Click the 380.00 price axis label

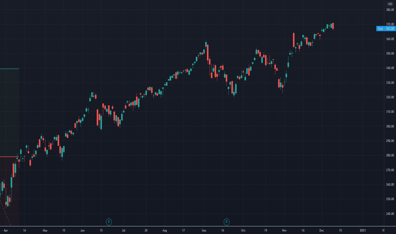pos(390,10)
